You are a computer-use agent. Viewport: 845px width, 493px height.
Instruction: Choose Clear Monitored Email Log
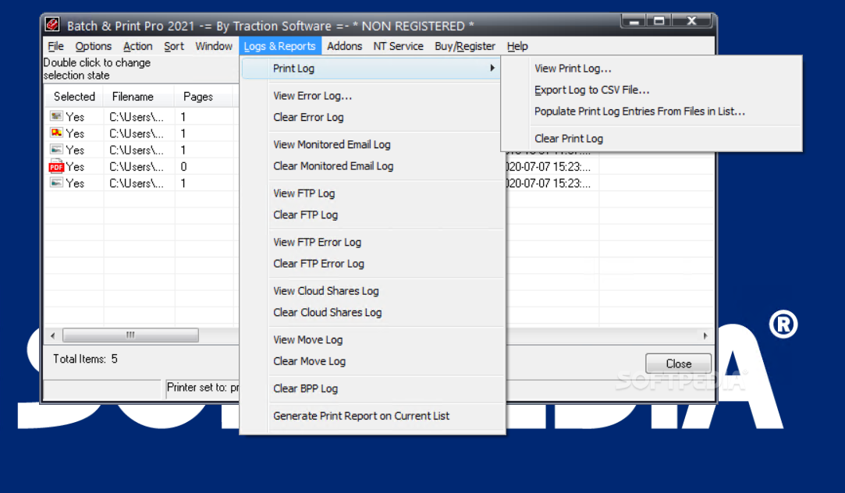pyautogui.click(x=333, y=166)
